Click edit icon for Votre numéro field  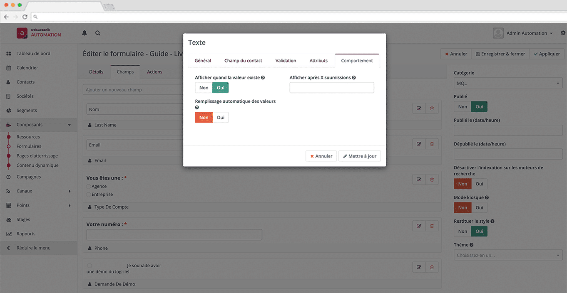419,226
